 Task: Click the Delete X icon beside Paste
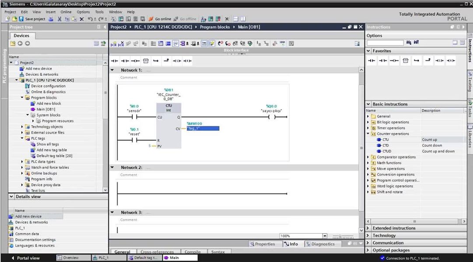82,19
